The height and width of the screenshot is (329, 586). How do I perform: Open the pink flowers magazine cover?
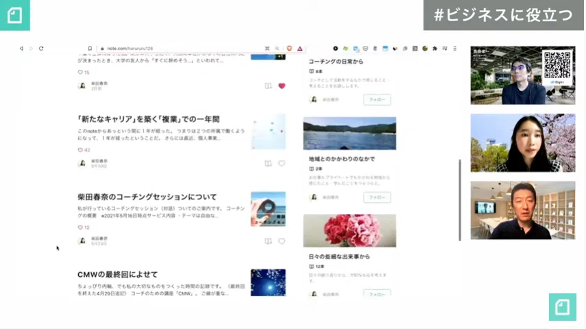click(350, 231)
